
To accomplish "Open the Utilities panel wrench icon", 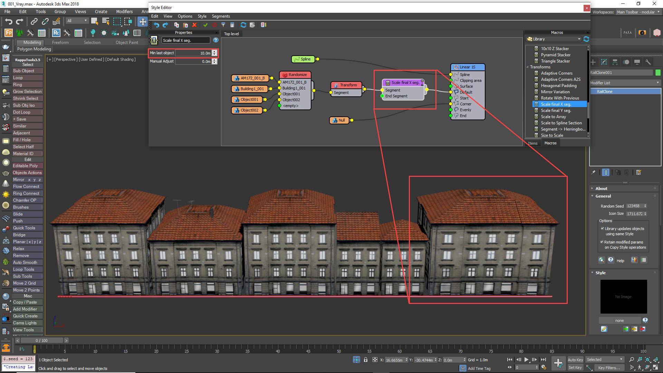I will [x=648, y=62].
